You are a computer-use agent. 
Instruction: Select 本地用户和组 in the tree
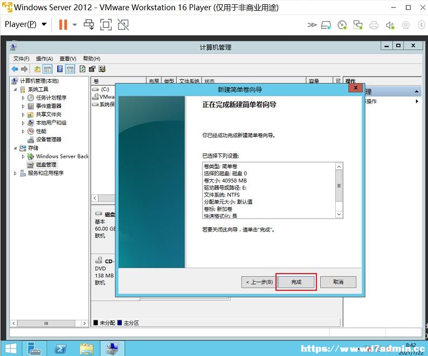(51, 123)
